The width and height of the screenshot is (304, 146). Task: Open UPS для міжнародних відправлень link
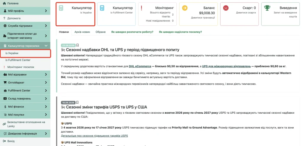pyautogui.click(x=227, y=66)
